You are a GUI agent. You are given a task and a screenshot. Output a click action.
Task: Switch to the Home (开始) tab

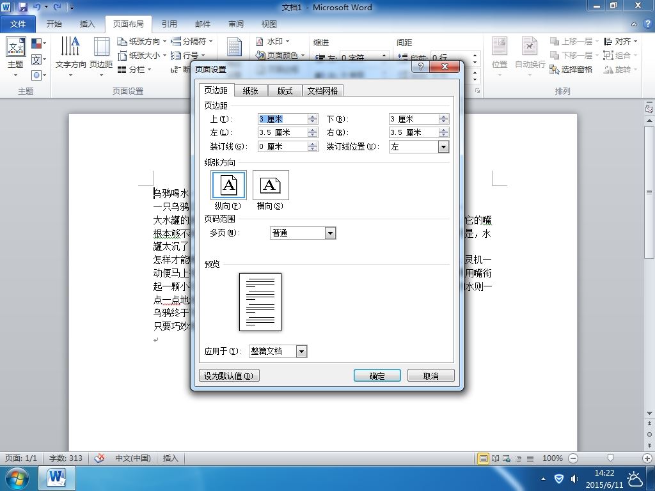tap(54, 24)
